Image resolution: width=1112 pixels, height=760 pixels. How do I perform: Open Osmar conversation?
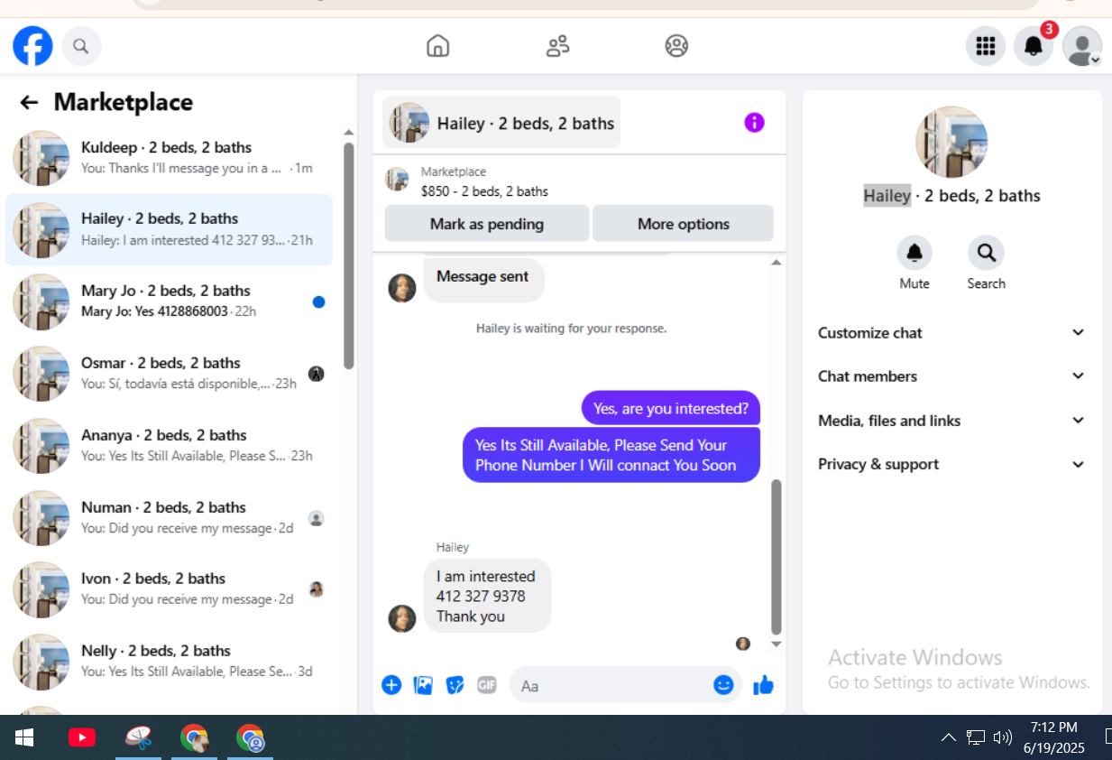pyautogui.click(x=170, y=374)
